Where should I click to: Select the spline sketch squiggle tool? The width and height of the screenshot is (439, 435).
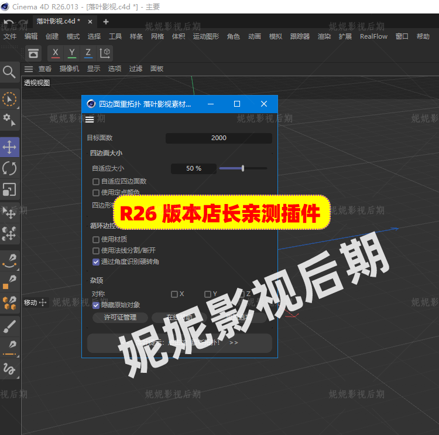(9, 369)
